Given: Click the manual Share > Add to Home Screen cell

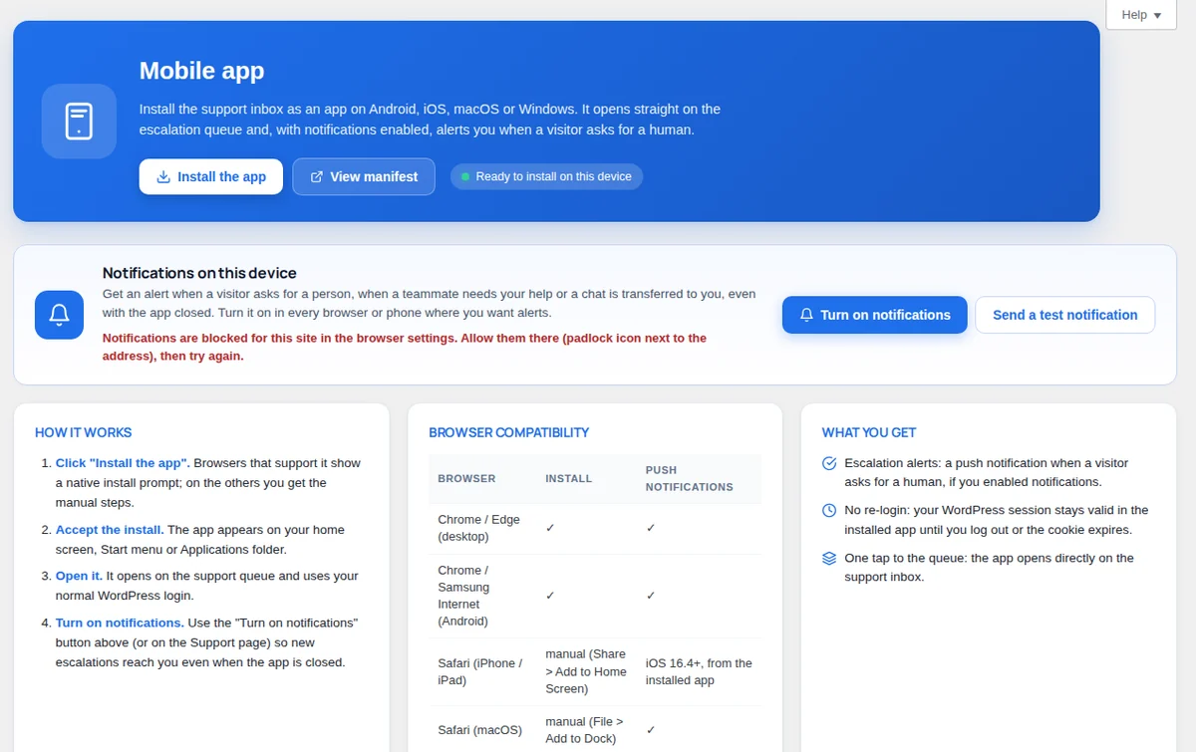Looking at the screenshot, I should point(586,671).
